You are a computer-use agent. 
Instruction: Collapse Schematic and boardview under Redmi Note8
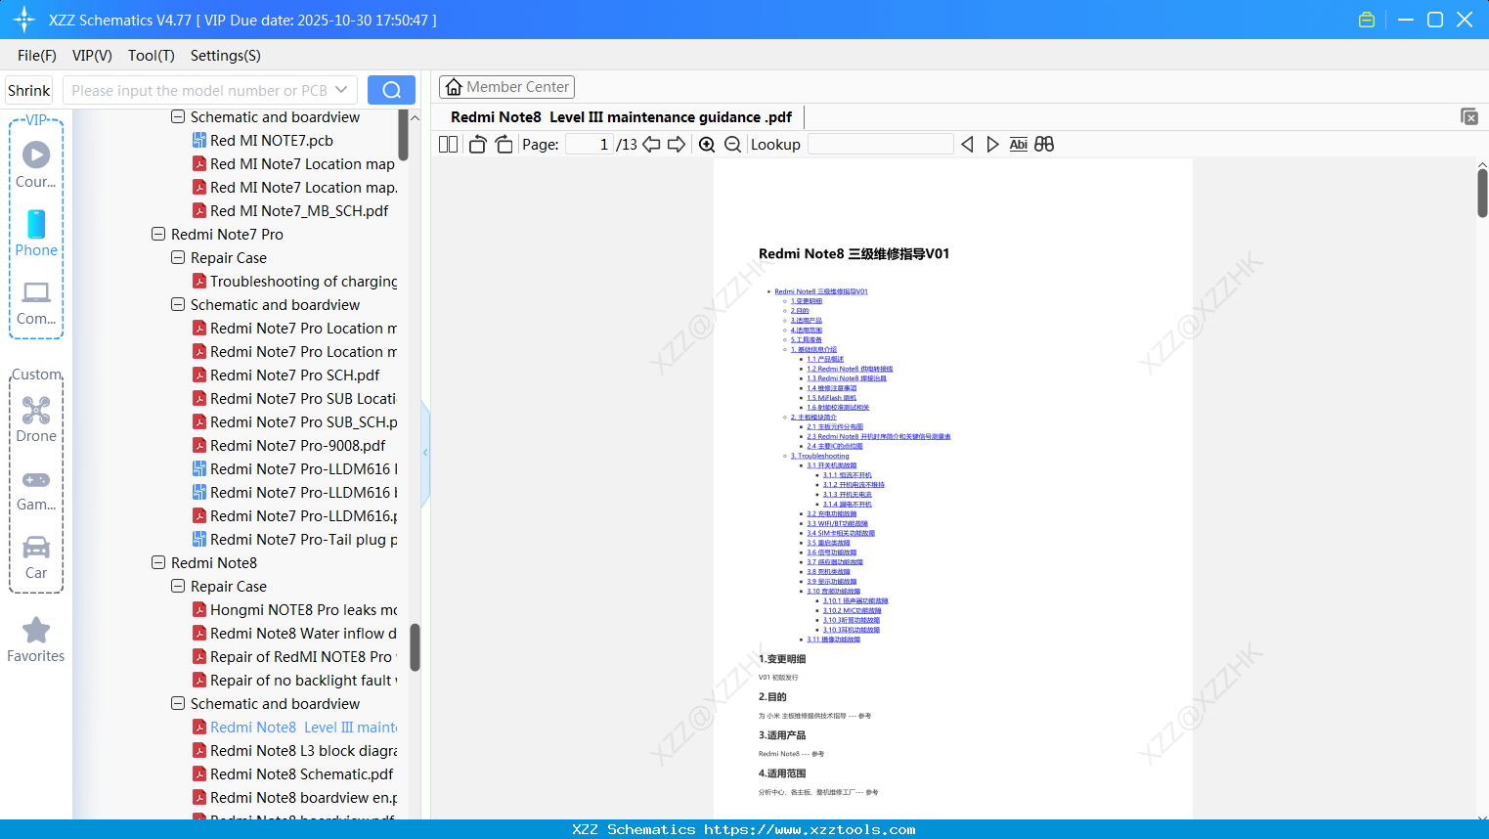click(178, 704)
